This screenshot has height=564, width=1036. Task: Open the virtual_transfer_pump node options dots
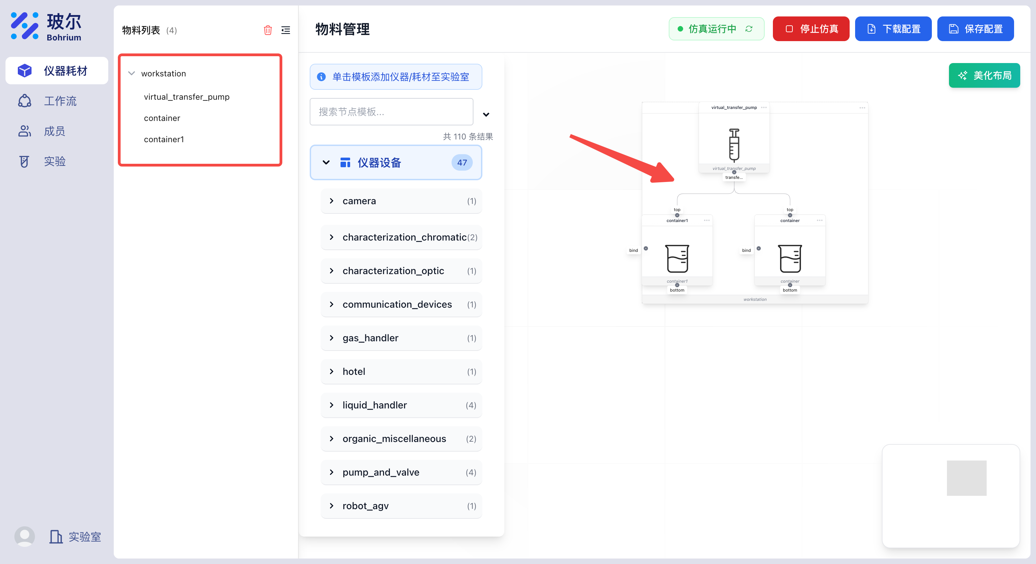(764, 107)
